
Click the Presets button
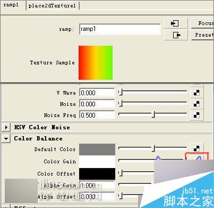[x=202, y=35]
